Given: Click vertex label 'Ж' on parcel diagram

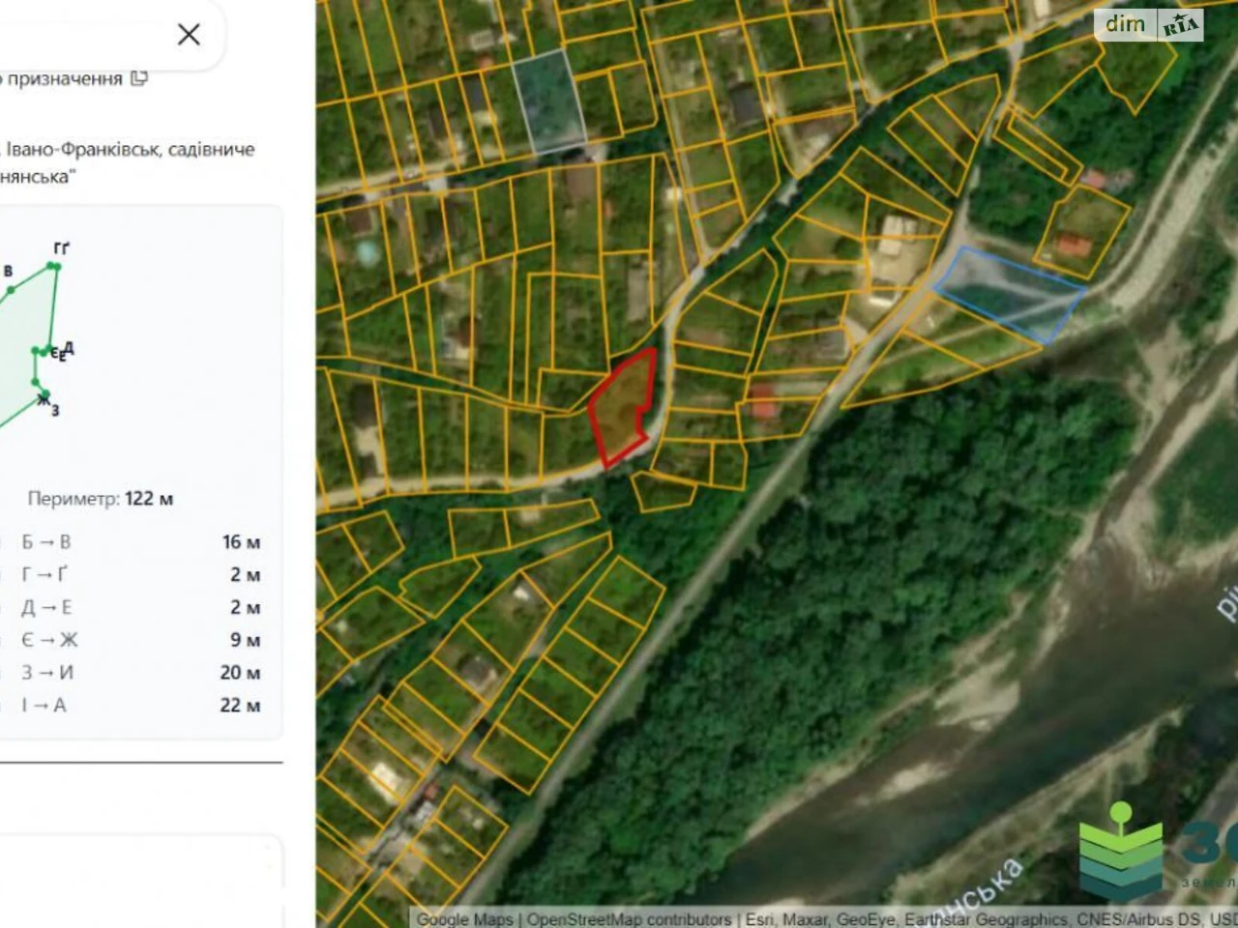Looking at the screenshot, I should point(44,400).
